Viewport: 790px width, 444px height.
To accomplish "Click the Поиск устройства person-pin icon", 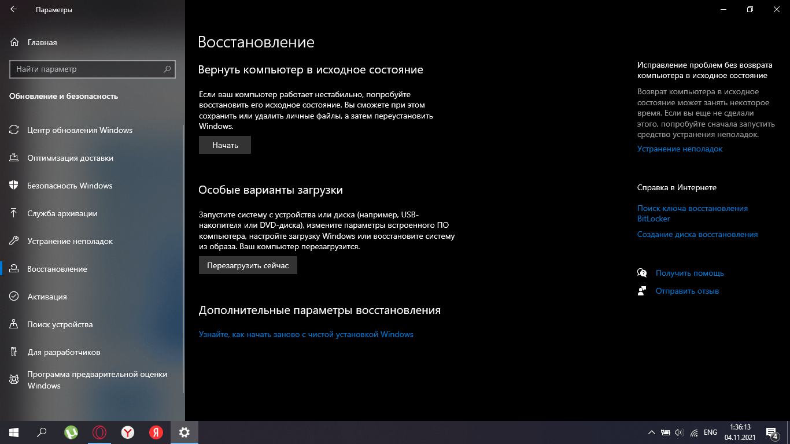I will pos(14,324).
